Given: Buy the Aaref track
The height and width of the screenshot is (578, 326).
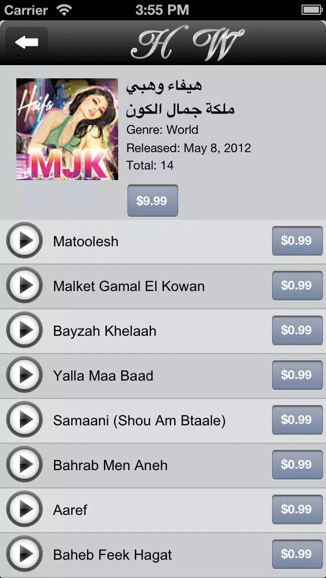Looking at the screenshot, I should (297, 509).
